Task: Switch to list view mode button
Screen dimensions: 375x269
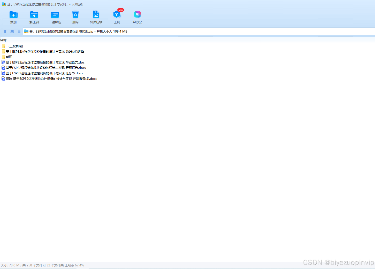Action: [19, 31]
